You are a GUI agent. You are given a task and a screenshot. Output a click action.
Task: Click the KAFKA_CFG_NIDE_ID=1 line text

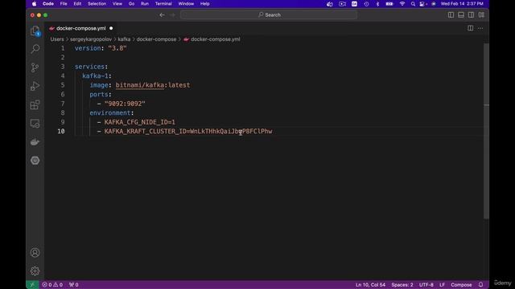coord(139,122)
